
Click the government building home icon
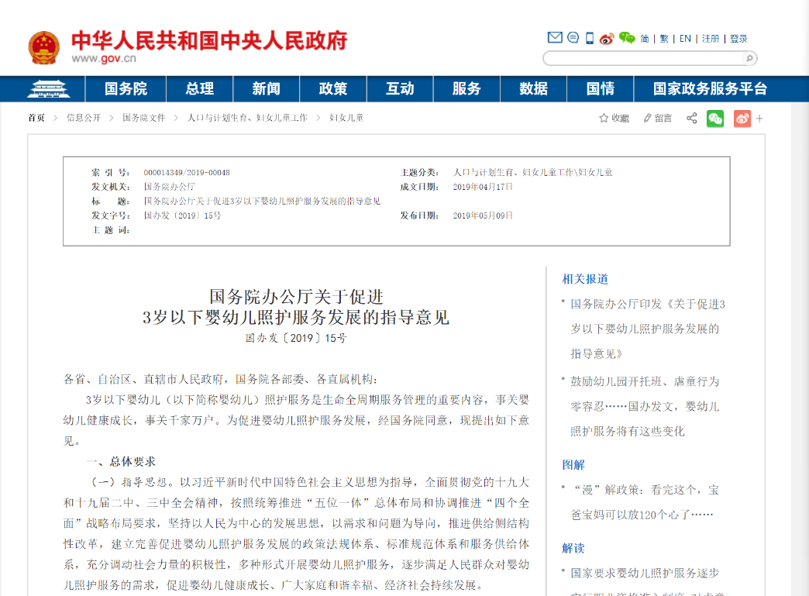pyautogui.click(x=48, y=89)
